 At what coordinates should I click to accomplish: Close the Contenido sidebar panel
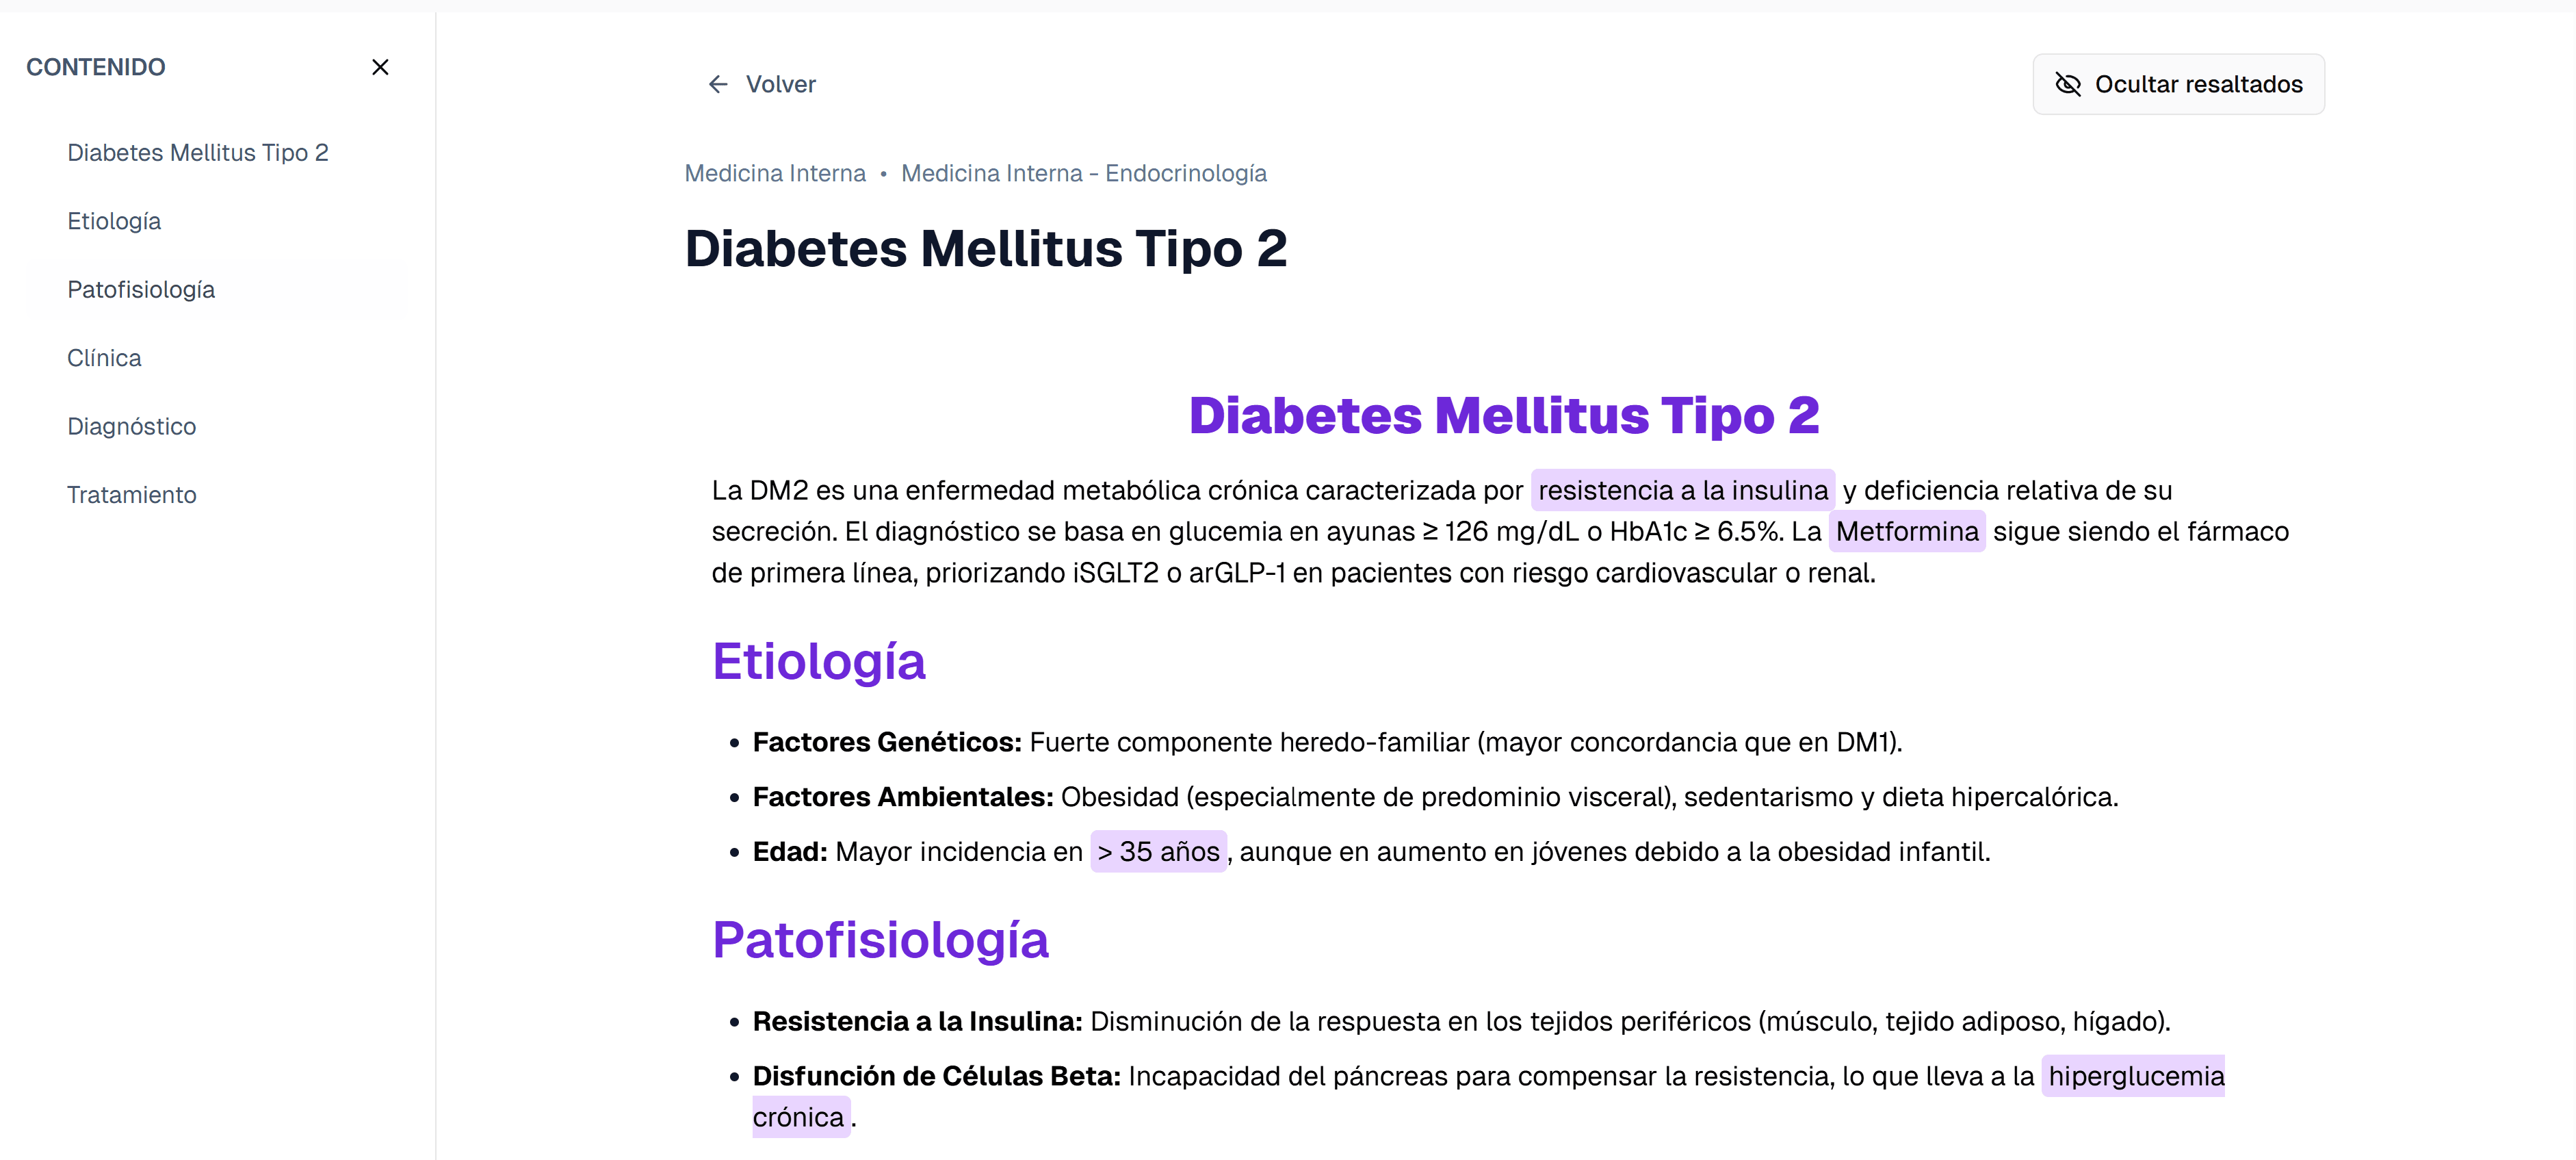[x=380, y=67]
